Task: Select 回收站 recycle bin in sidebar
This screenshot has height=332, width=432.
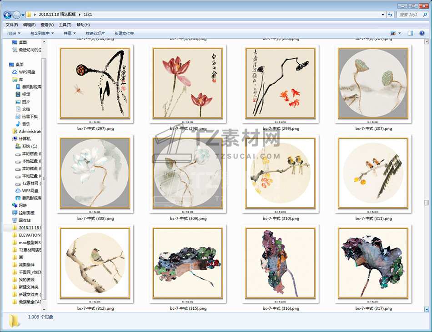Action: [25, 220]
